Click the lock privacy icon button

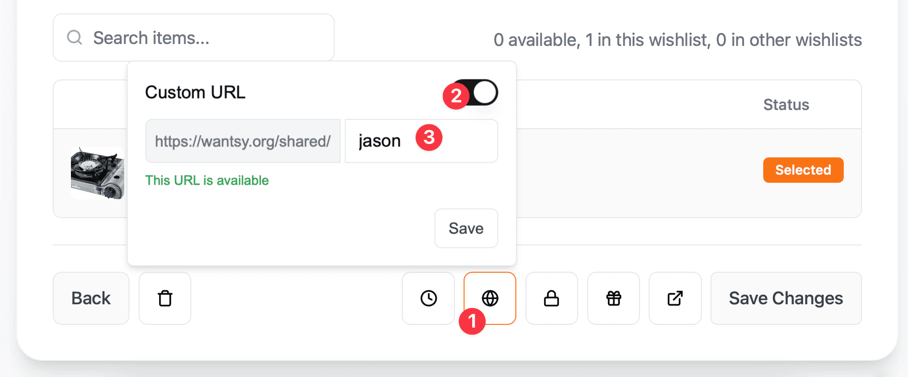pyautogui.click(x=551, y=299)
